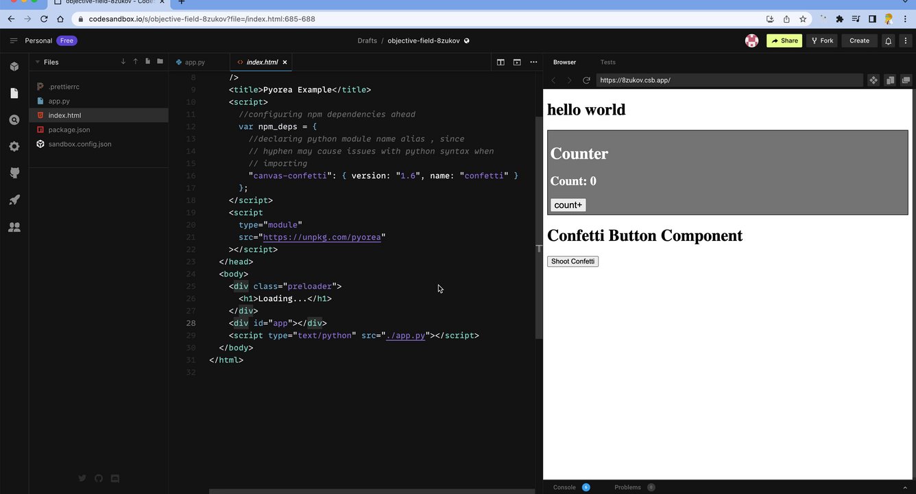
Task: Open the GitHub panel in the sidebar
Action: click(14, 173)
